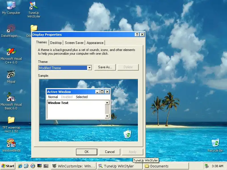Click the Delete button
The width and height of the screenshot is (227, 170).
[x=128, y=67]
